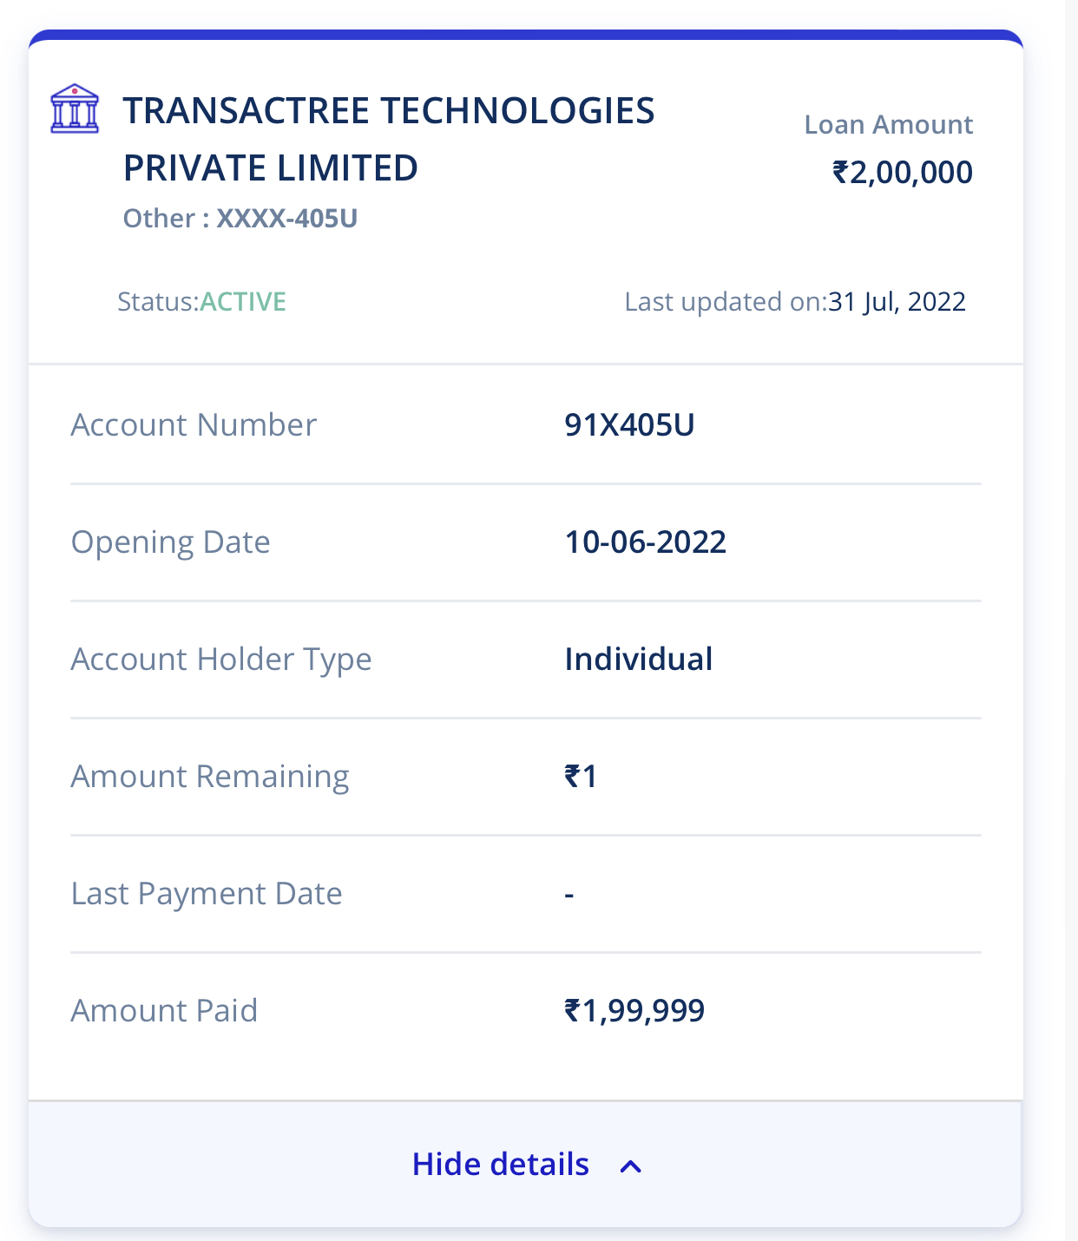Click the Amount Remaining label
The width and height of the screenshot is (1078, 1241).
coord(210,777)
